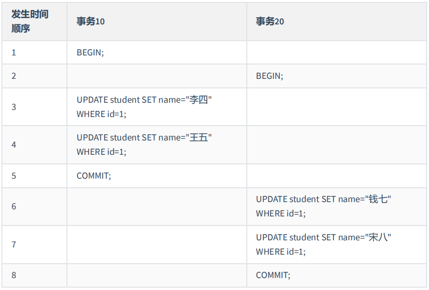Click the 事务20 column header
Image resolution: width=429 pixels, height=290 pixels.
click(x=270, y=21)
